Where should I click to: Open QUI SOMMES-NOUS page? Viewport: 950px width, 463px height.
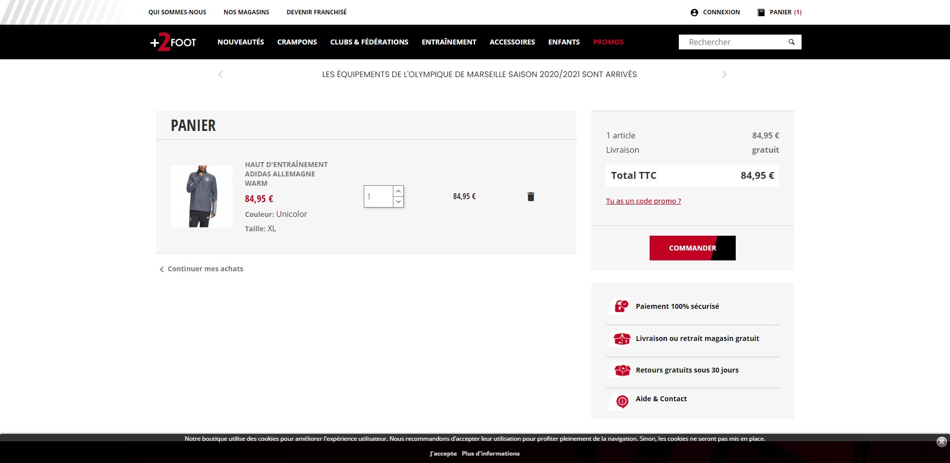pos(177,12)
